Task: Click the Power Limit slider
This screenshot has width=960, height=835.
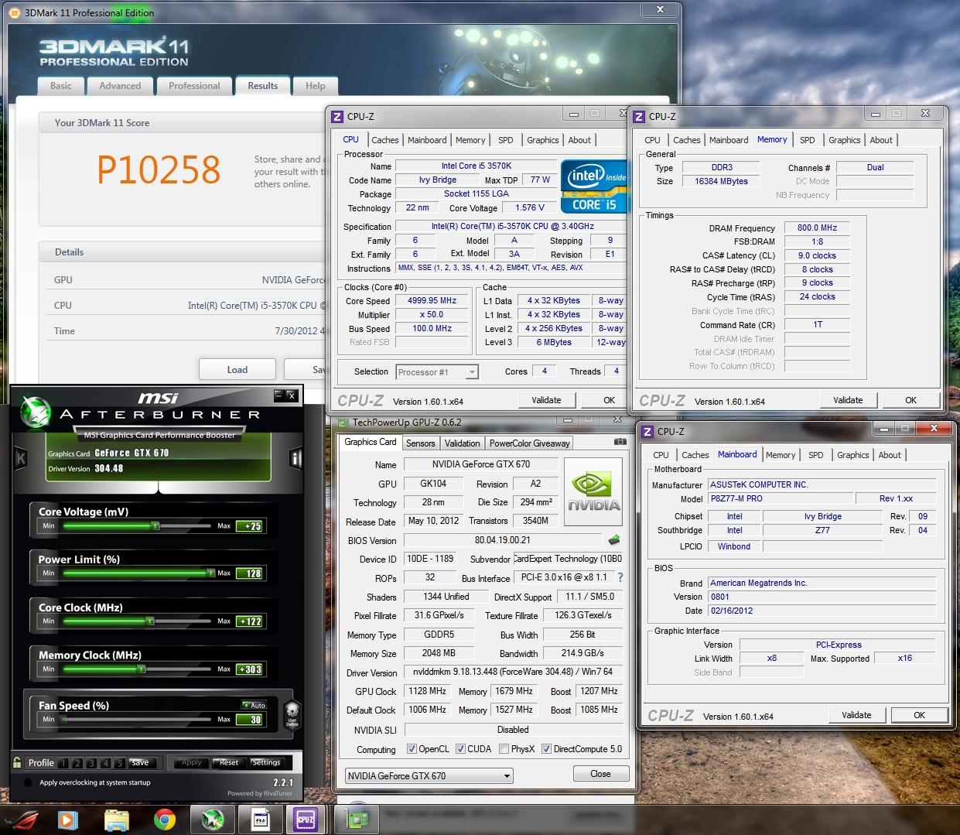Action: tap(138, 573)
